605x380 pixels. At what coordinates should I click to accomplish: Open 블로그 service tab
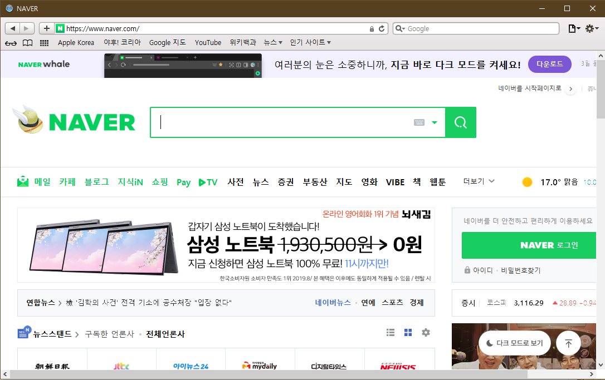[96, 182]
